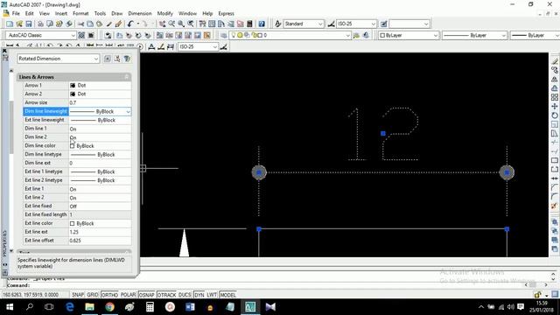Image resolution: width=560 pixels, height=315 pixels.
Task: Click the Dimension Style icon beside ISO-25
Action: [x=331, y=24]
